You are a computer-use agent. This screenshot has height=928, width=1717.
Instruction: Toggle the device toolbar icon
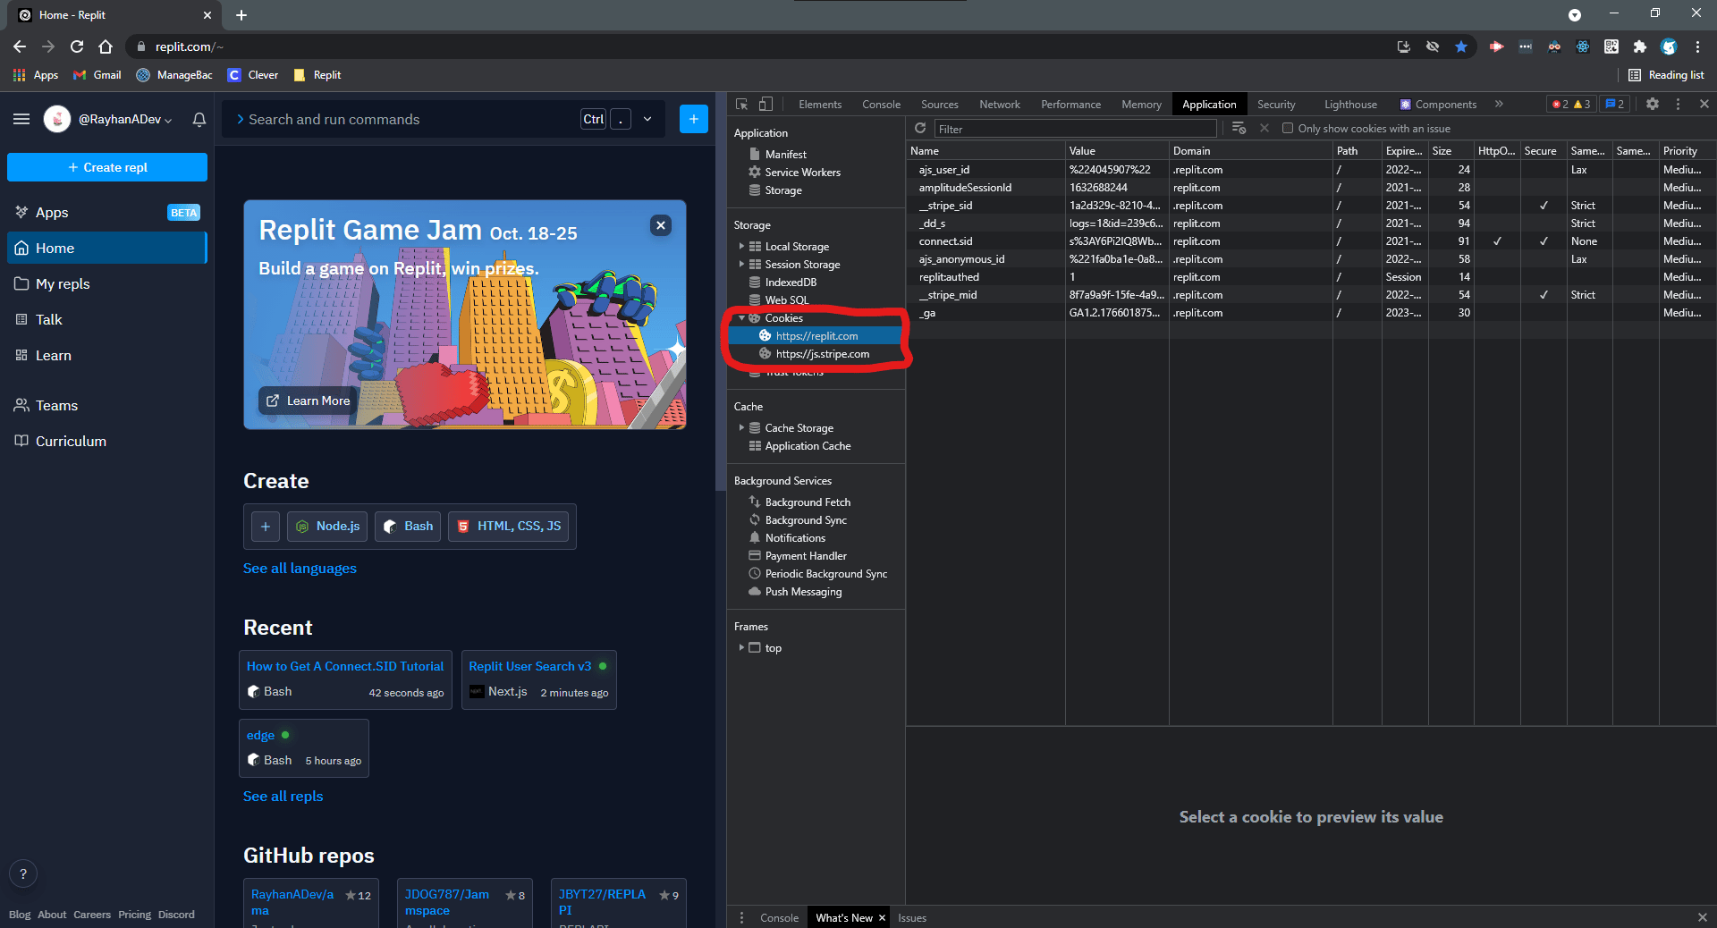coord(765,105)
